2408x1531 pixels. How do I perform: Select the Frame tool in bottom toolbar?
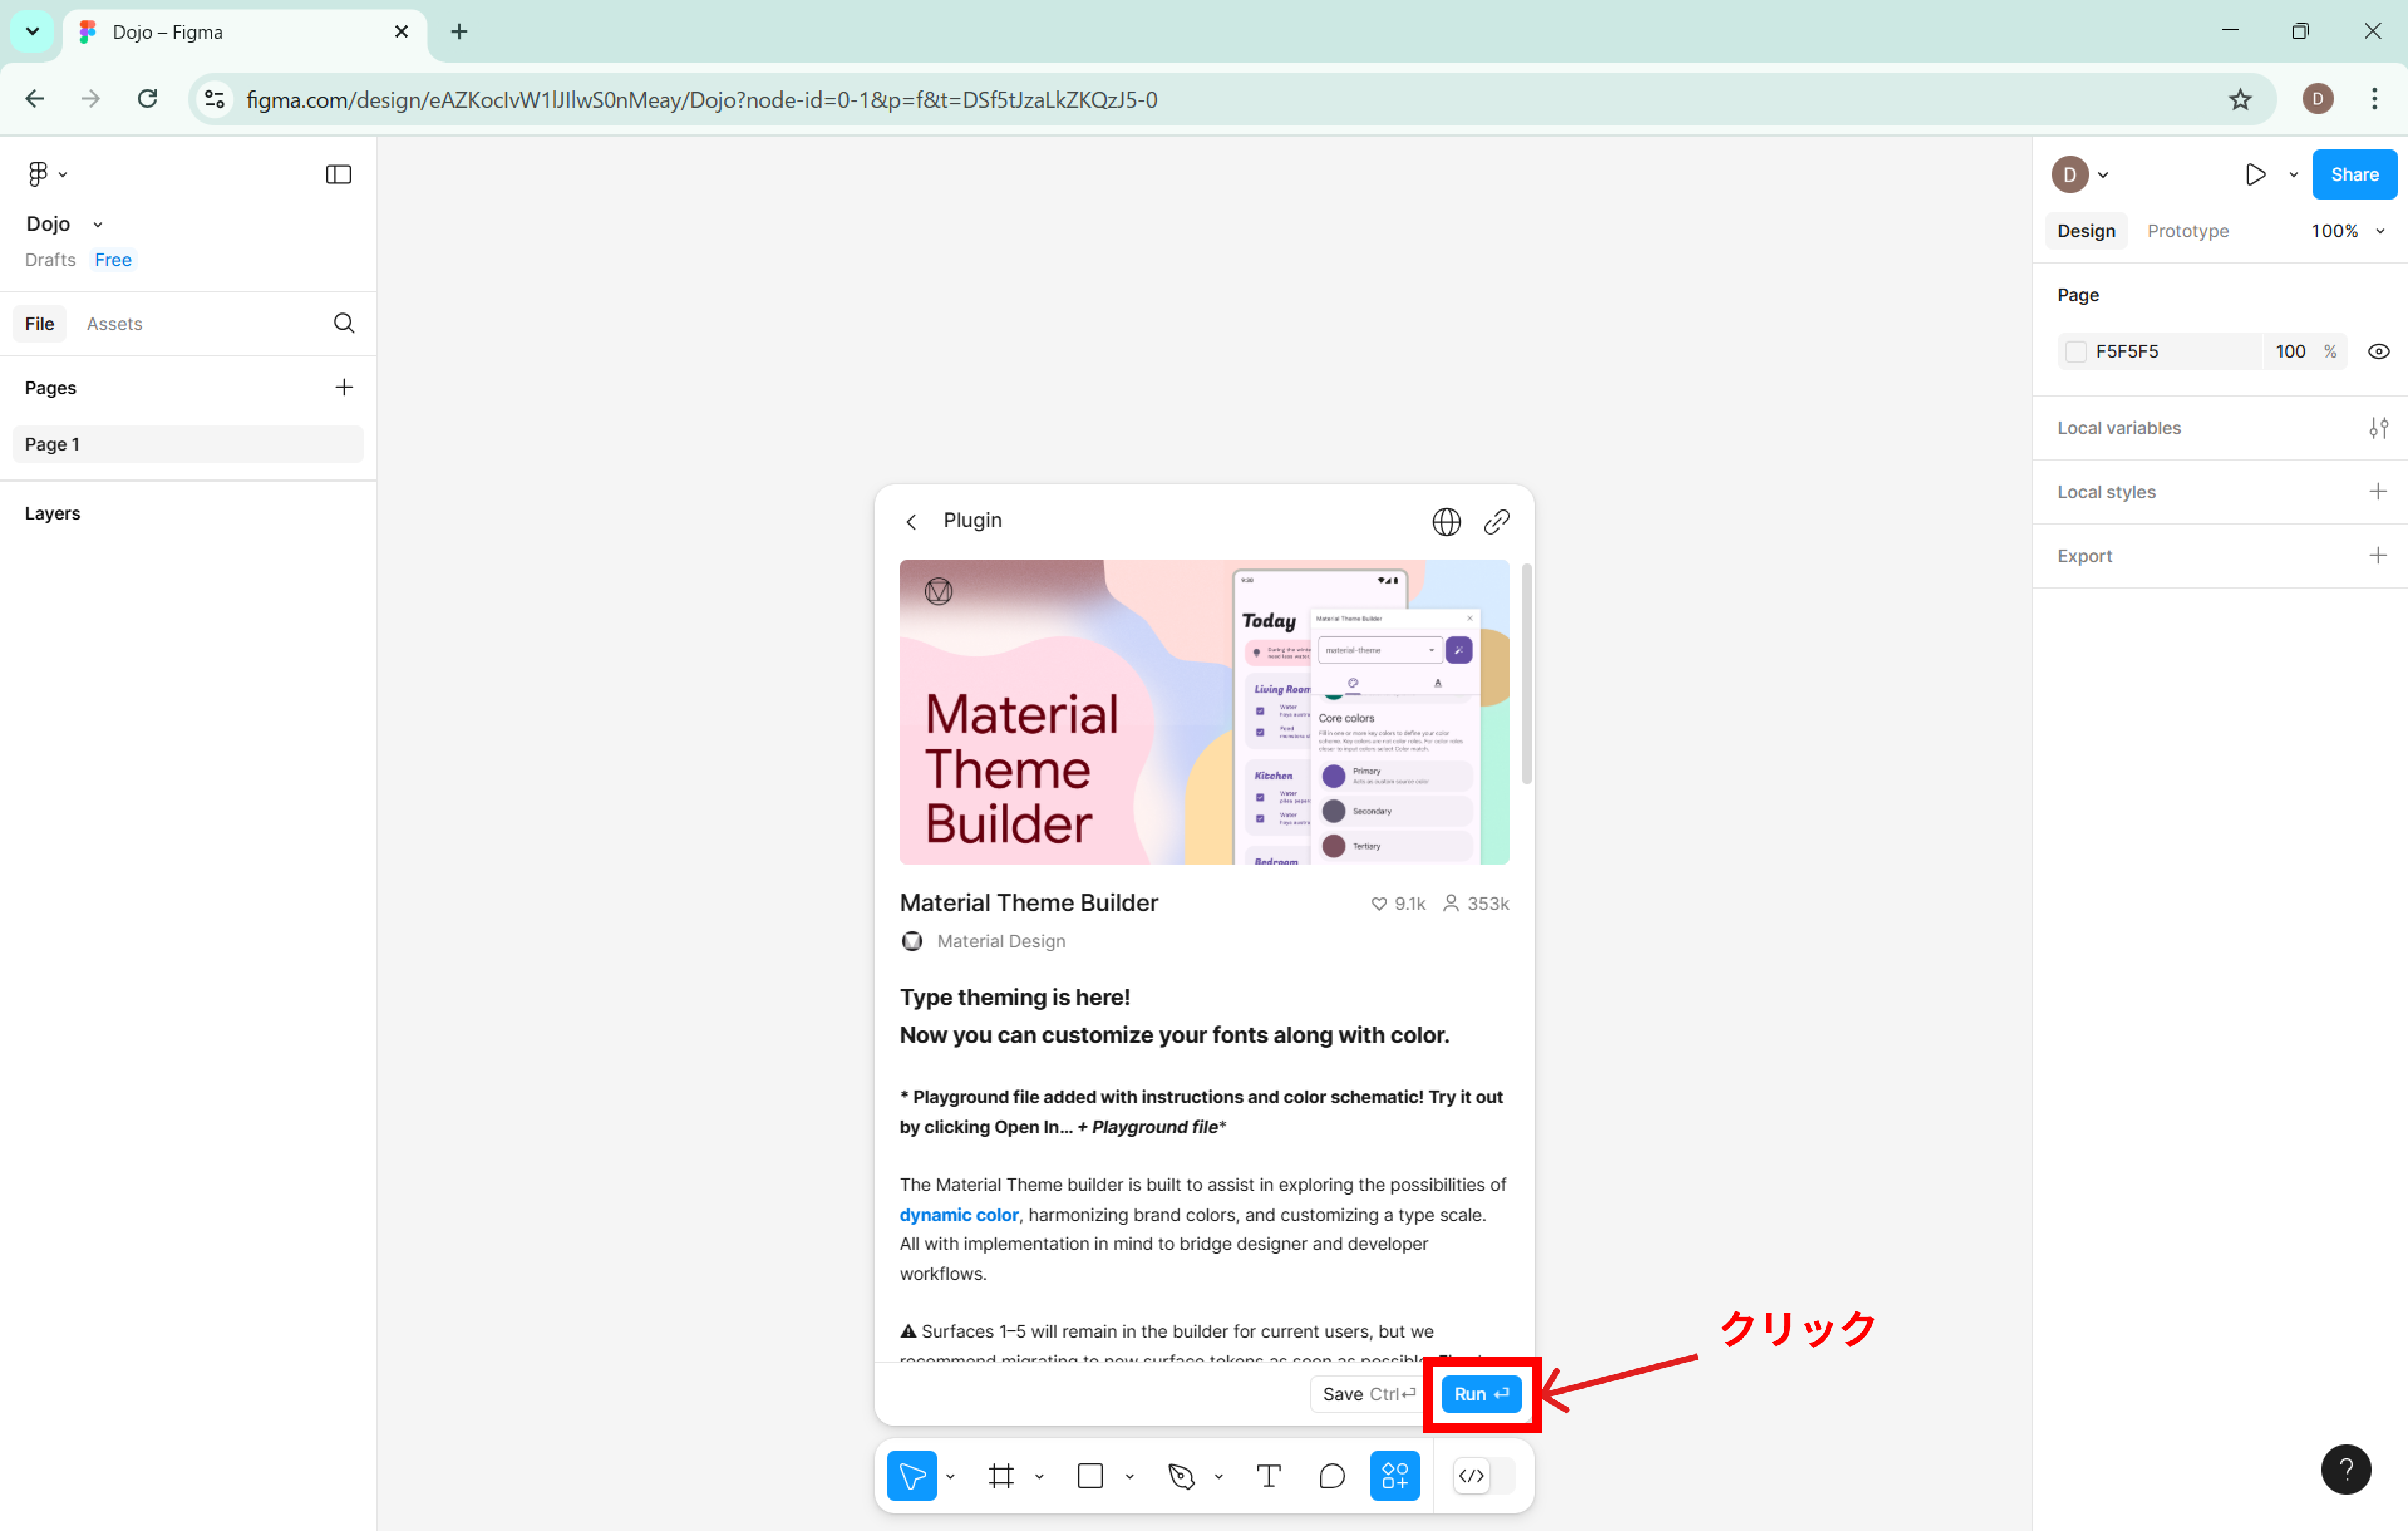pos(1000,1476)
